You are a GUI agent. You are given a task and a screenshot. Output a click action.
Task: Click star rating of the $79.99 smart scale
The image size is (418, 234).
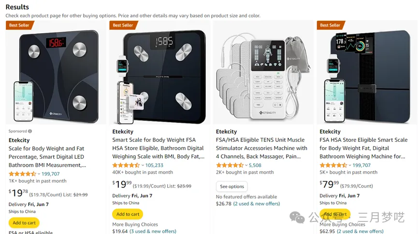[x=333, y=165]
